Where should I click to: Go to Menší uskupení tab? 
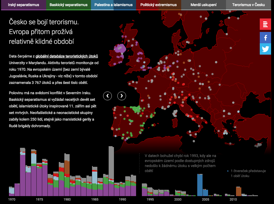coord(203,5)
